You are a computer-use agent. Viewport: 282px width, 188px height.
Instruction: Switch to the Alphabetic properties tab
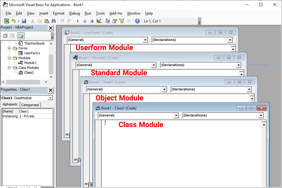10,105
